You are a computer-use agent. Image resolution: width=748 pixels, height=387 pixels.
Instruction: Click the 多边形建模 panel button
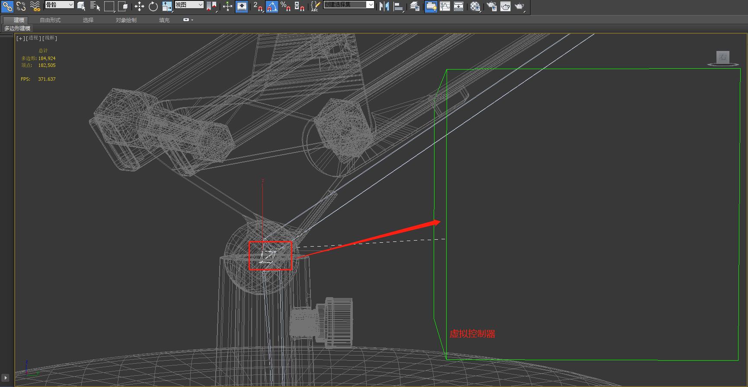[17, 29]
